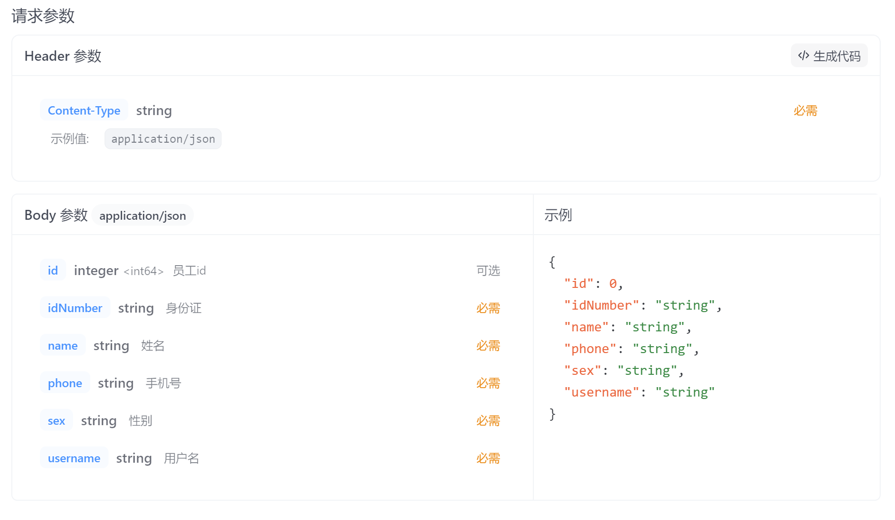
Task: Click the 可选 label for id
Action: click(488, 271)
